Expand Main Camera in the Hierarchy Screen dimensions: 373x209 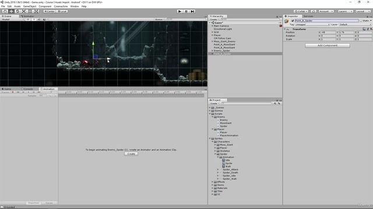tap(212, 26)
